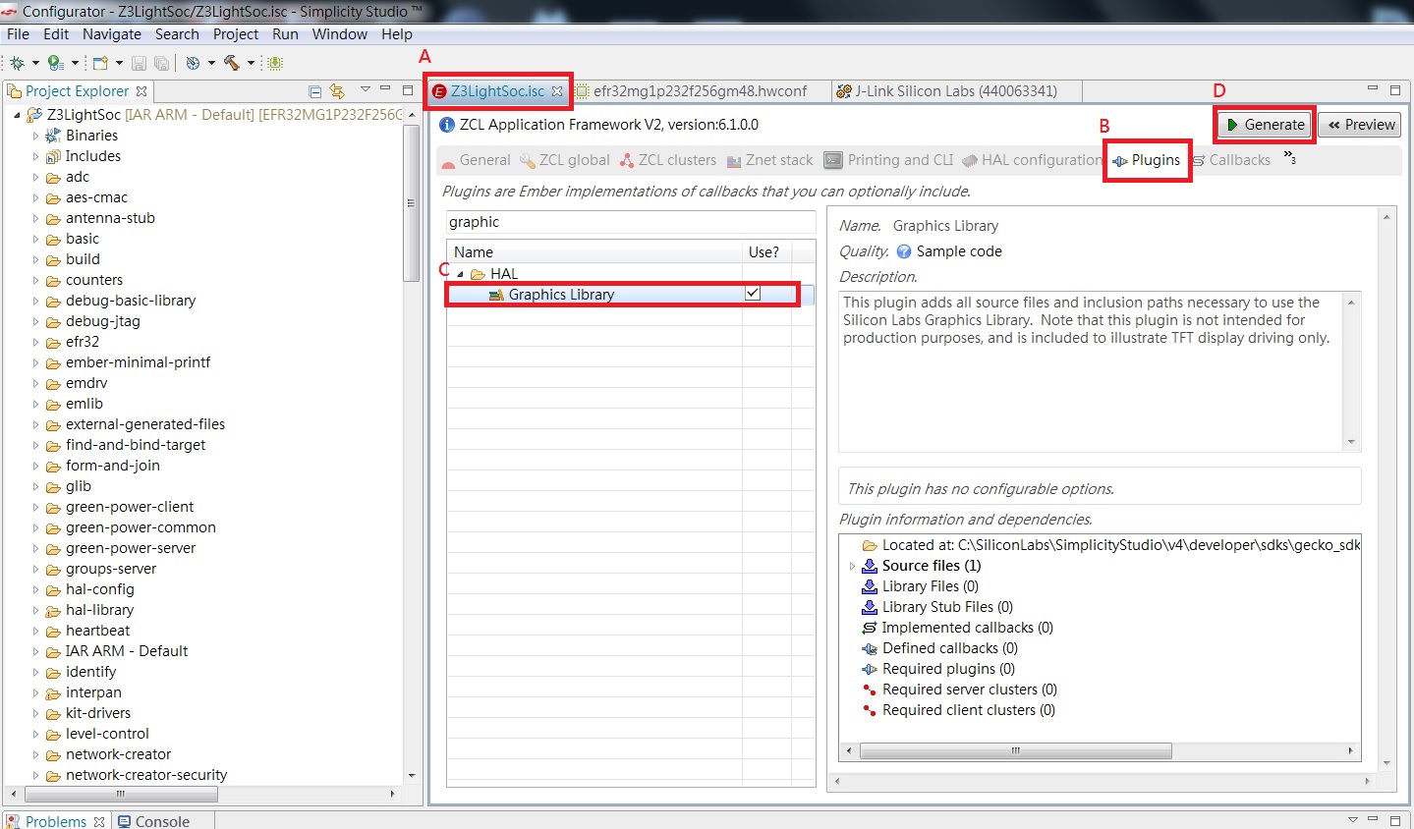
Task: Click the Build hammer toolbar icon
Action: click(232, 63)
